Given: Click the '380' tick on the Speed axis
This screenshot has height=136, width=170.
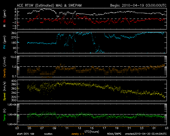Looking at the screenshot, I should click(14, 84).
